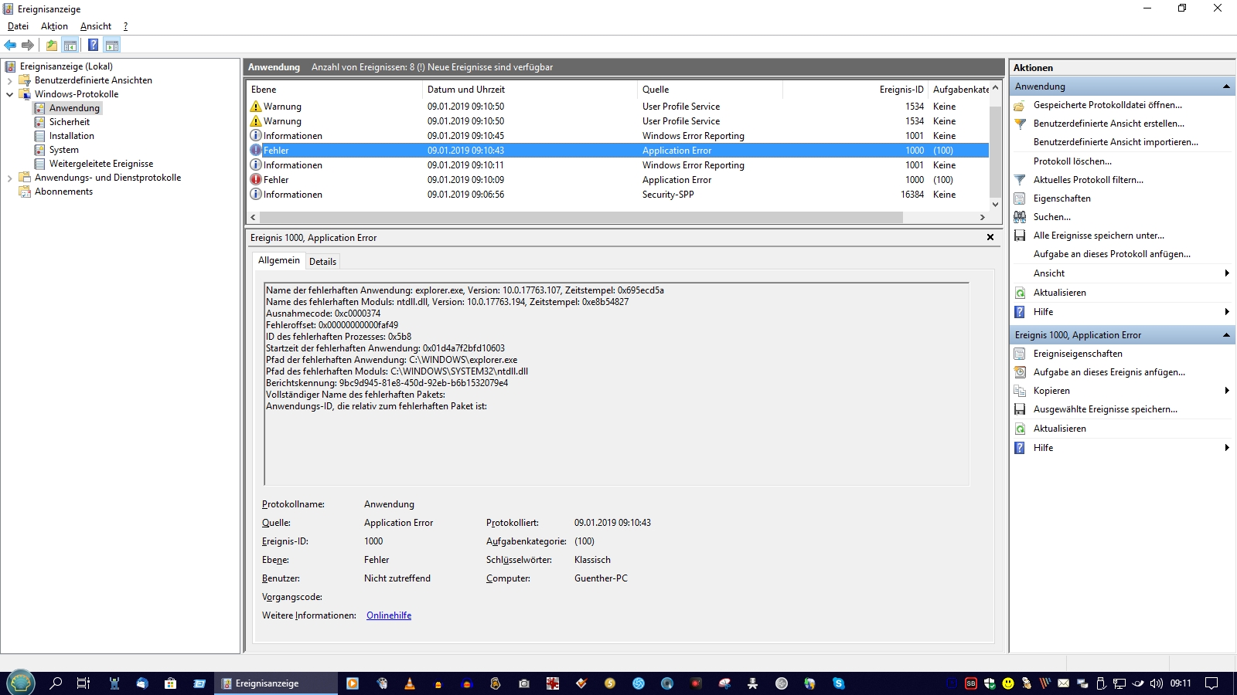Open the Onlinehilfe link
The width and height of the screenshot is (1237, 695).
click(389, 615)
